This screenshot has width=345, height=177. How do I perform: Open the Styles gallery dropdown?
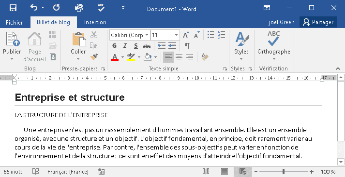(241, 46)
